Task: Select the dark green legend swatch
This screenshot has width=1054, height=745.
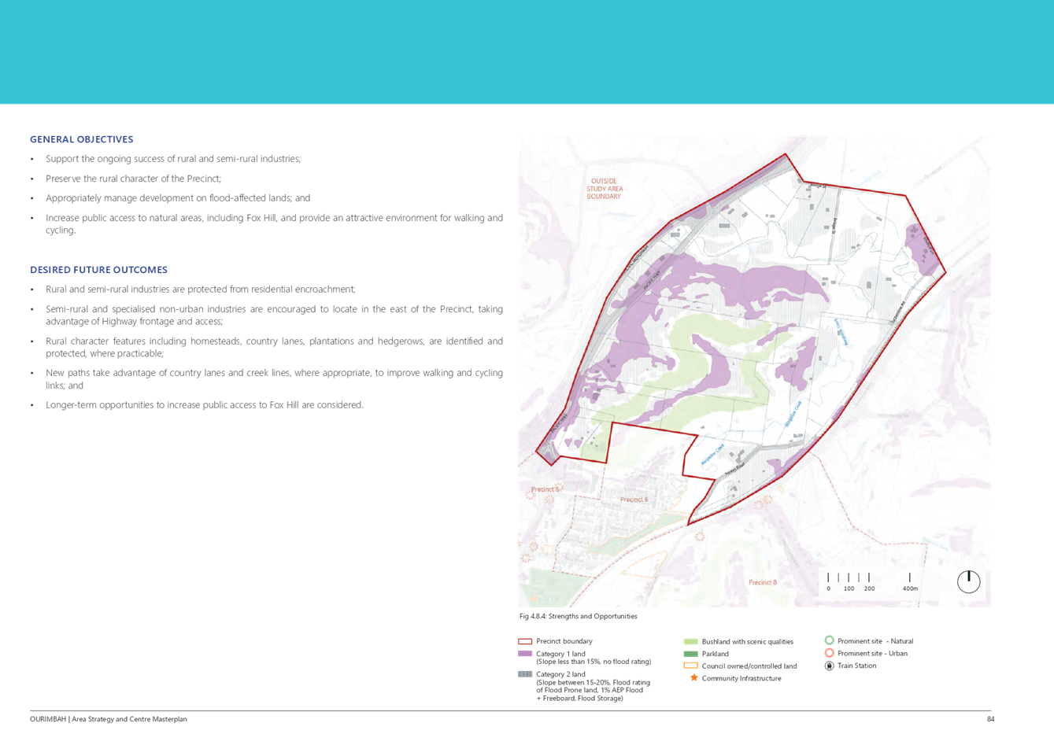Action: [x=690, y=654]
